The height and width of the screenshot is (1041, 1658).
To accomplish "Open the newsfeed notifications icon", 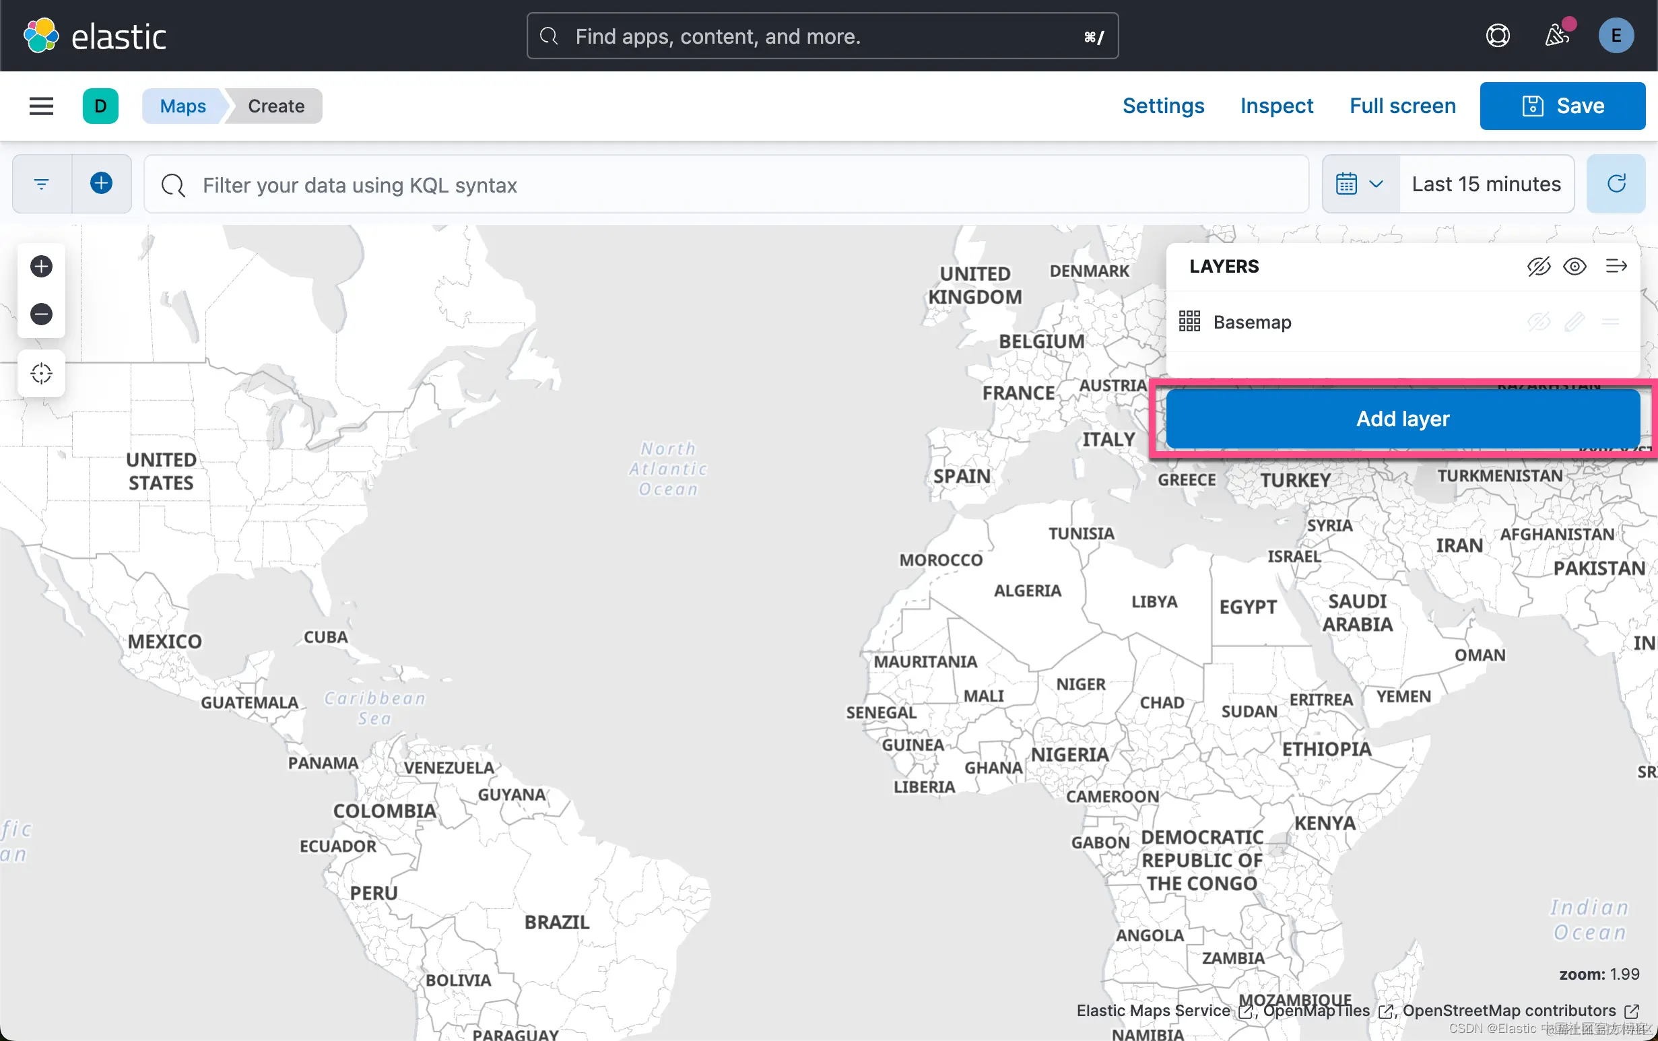I will pos(1557,36).
